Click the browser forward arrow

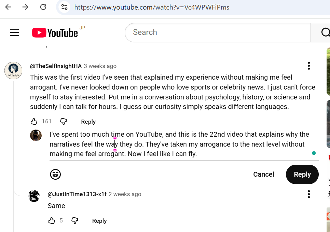point(25,7)
